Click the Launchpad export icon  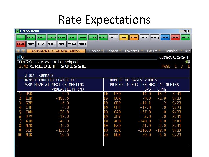click(x=188, y=62)
